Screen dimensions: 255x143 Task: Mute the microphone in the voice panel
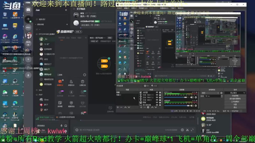pyautogui.click(x=62, y=126)
